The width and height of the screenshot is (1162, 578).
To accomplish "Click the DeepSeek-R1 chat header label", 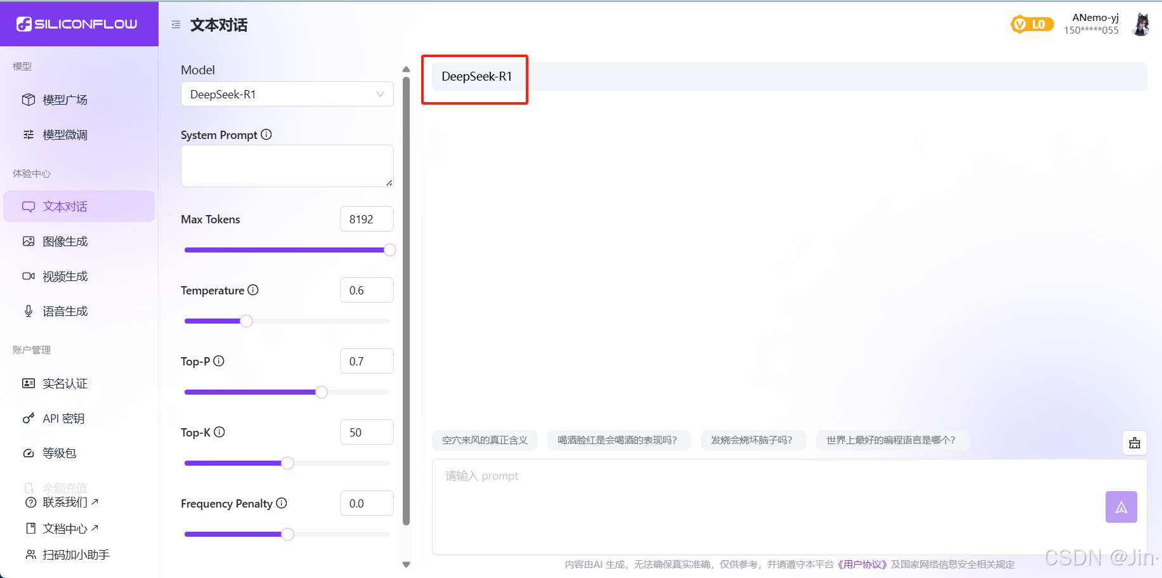I will (476, 76).
